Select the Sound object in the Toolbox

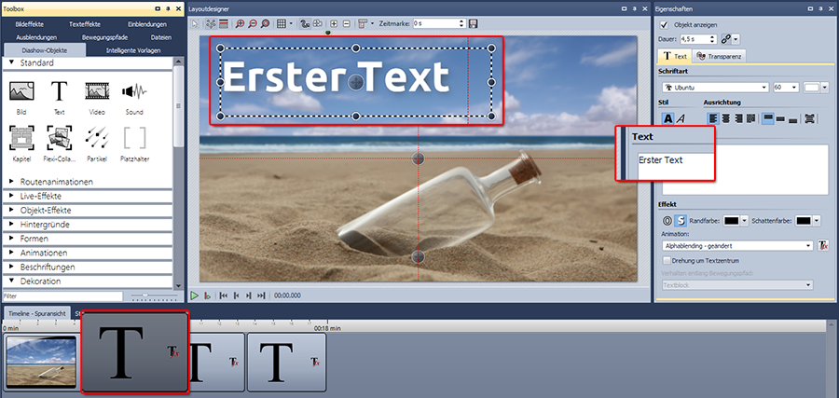pos(133,91)
